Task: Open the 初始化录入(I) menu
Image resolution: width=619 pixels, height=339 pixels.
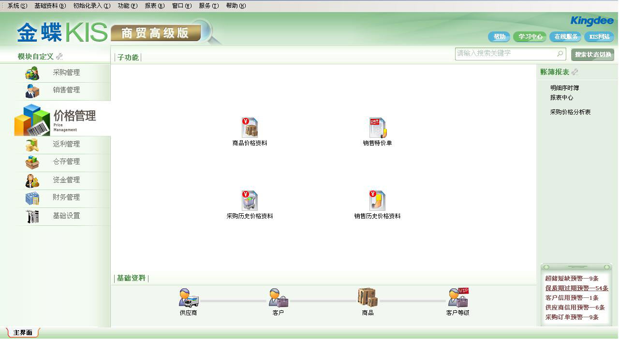Action: pyautogui.click(x=91, y=6)
